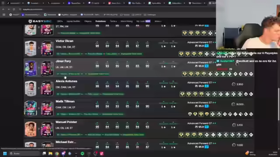Open Match History
Image resolution: width=280 pixels, height=157 pixels.
click(x=126, y=21)
